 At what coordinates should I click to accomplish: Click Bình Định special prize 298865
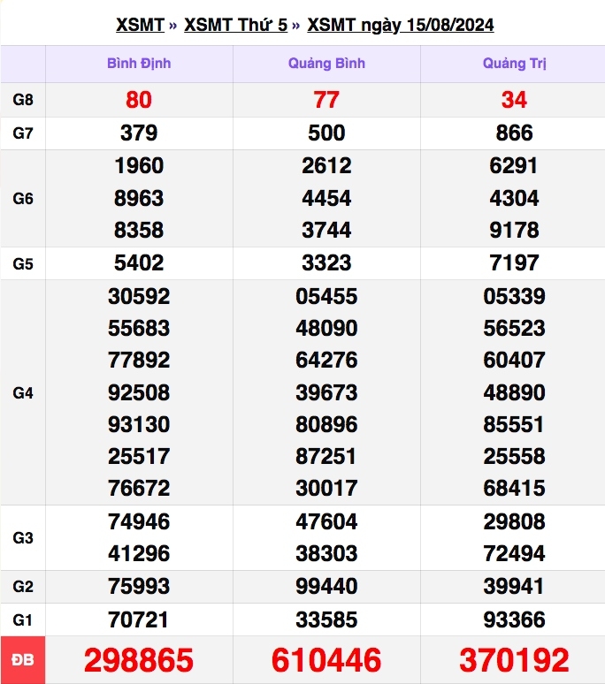point(139,659)
